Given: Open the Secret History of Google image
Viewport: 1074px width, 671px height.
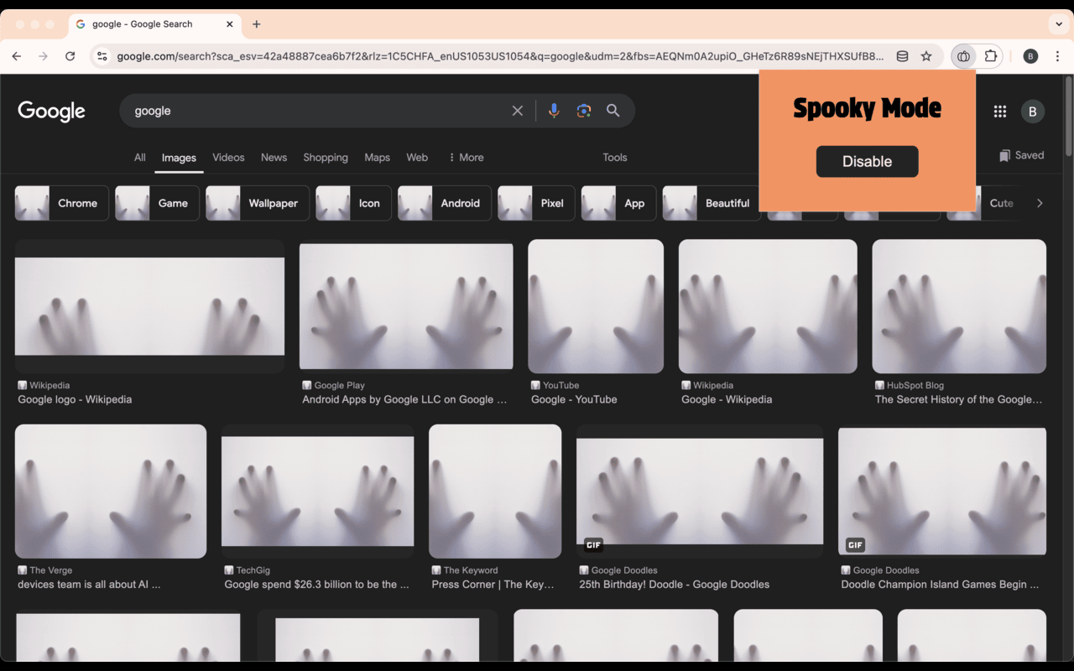Looking at the screenshot, I should click(x=959, y=306).
